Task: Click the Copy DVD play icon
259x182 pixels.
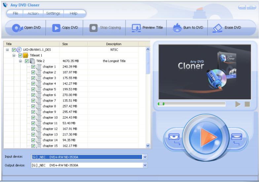Action: click(x=56, y=28)
